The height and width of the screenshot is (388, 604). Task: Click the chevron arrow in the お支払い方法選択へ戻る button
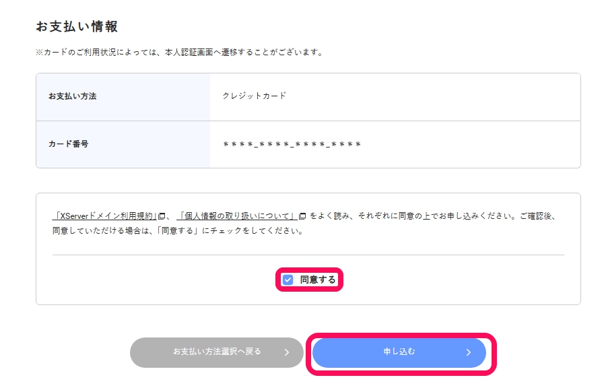tap(286, 352)
